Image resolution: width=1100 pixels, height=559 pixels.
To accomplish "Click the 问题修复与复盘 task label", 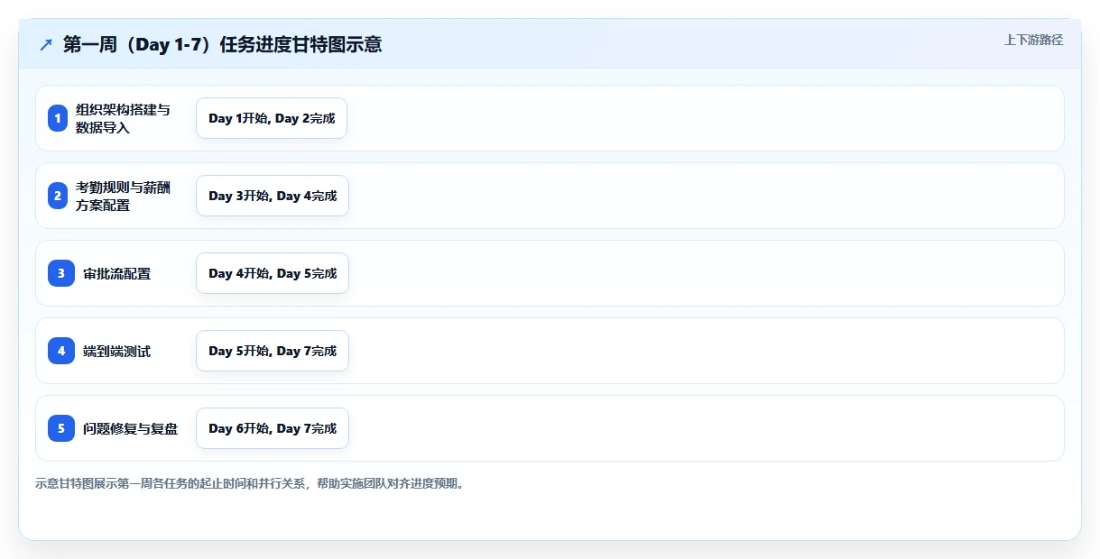I will coord(130,428).
